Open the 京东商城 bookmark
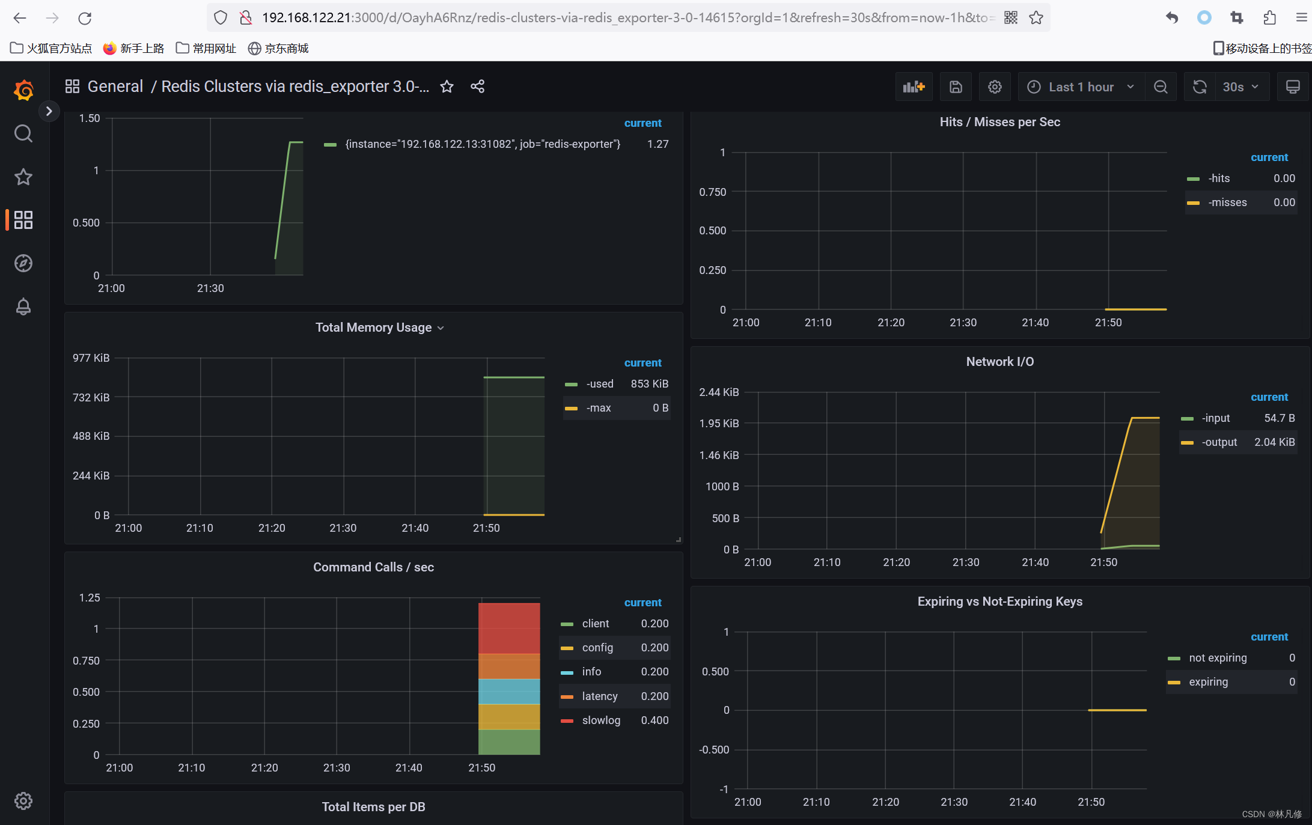This screenshot has width=1312, height=825. coord(278,48)
